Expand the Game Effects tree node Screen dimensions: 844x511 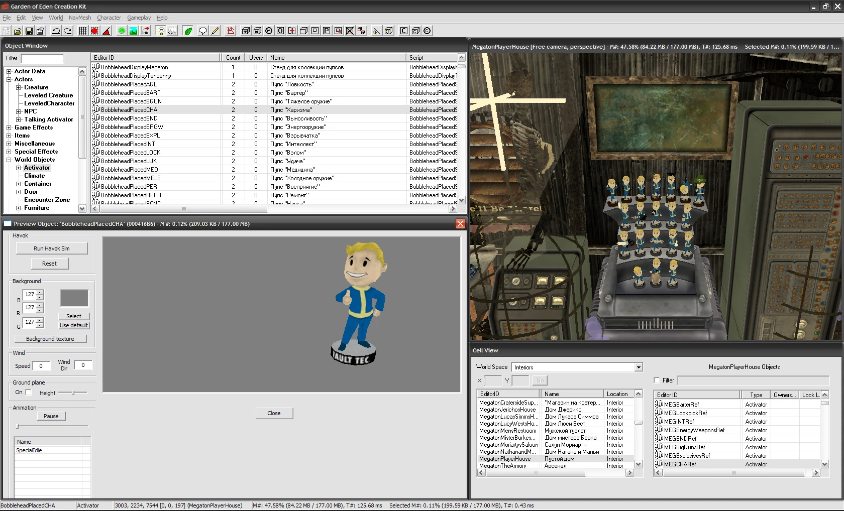click(x=9, y=127)
